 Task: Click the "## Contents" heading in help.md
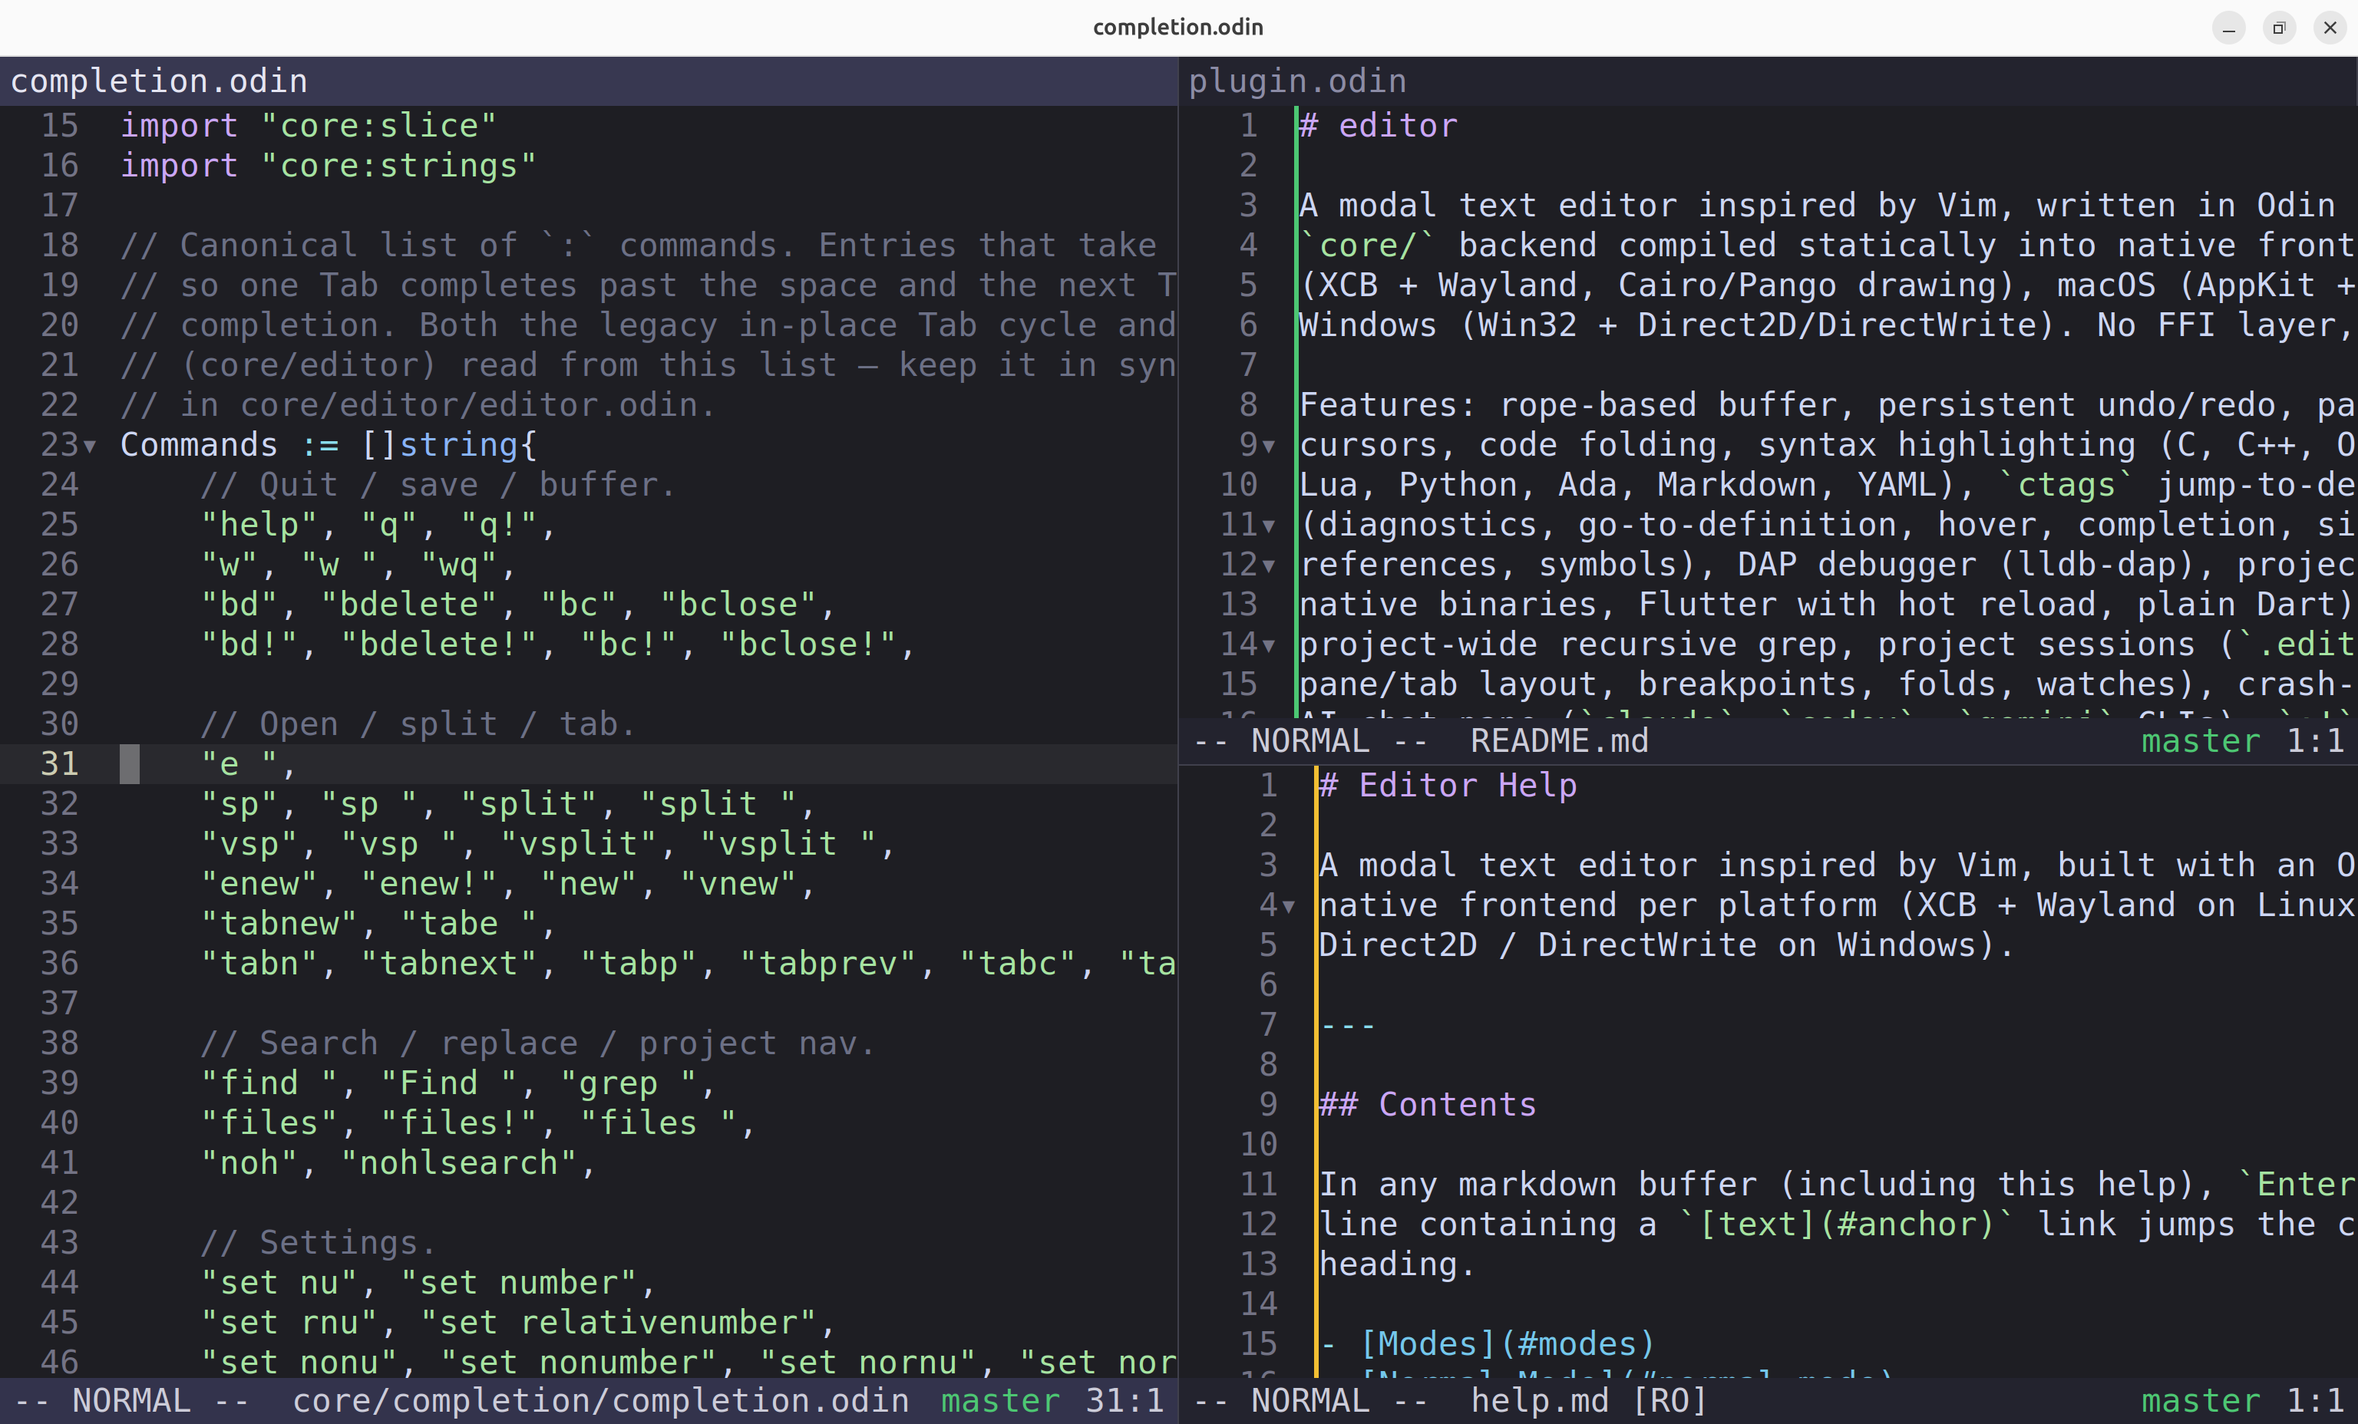[x=1428, y=1105]
